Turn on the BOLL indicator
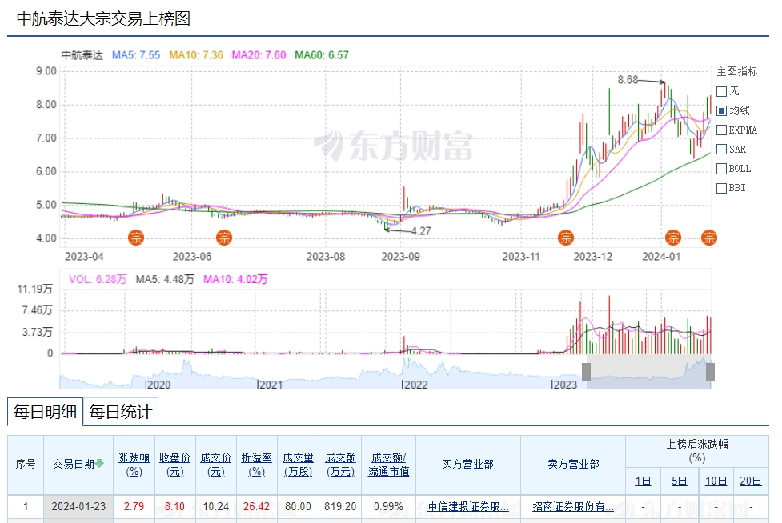Screen dimensions: 782x523 [x=721, y=169]
